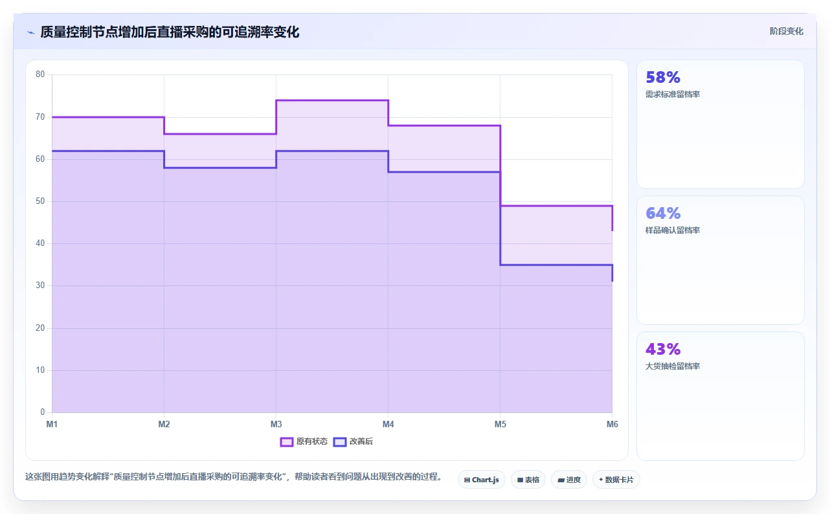The width and height of the screenshot is (830, 514).
Task: Open the 43% 大货抽检留档率 card
Action: (721, 396)
